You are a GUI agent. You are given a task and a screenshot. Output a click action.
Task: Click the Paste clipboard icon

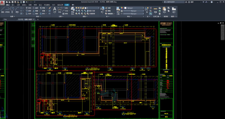(x=164, y=9)
